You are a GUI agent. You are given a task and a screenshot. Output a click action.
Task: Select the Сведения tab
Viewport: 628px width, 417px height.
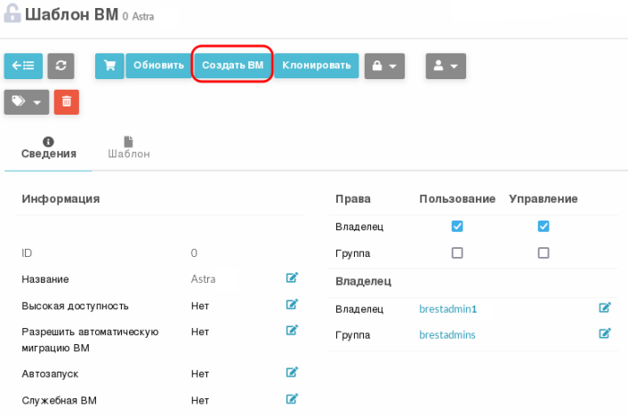coord(48,148)
